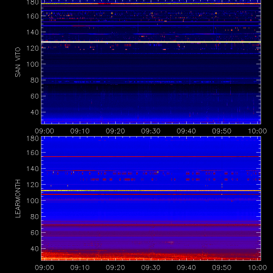
Task: Point at the 60 label on Learmonth axis
Action: click(34, 233)
